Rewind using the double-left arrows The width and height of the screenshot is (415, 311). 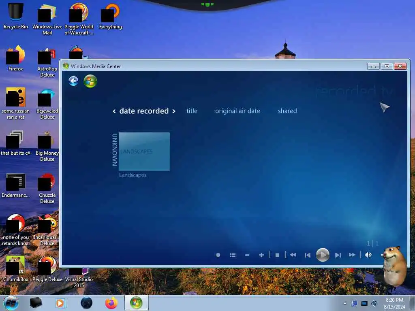[293, 255]
